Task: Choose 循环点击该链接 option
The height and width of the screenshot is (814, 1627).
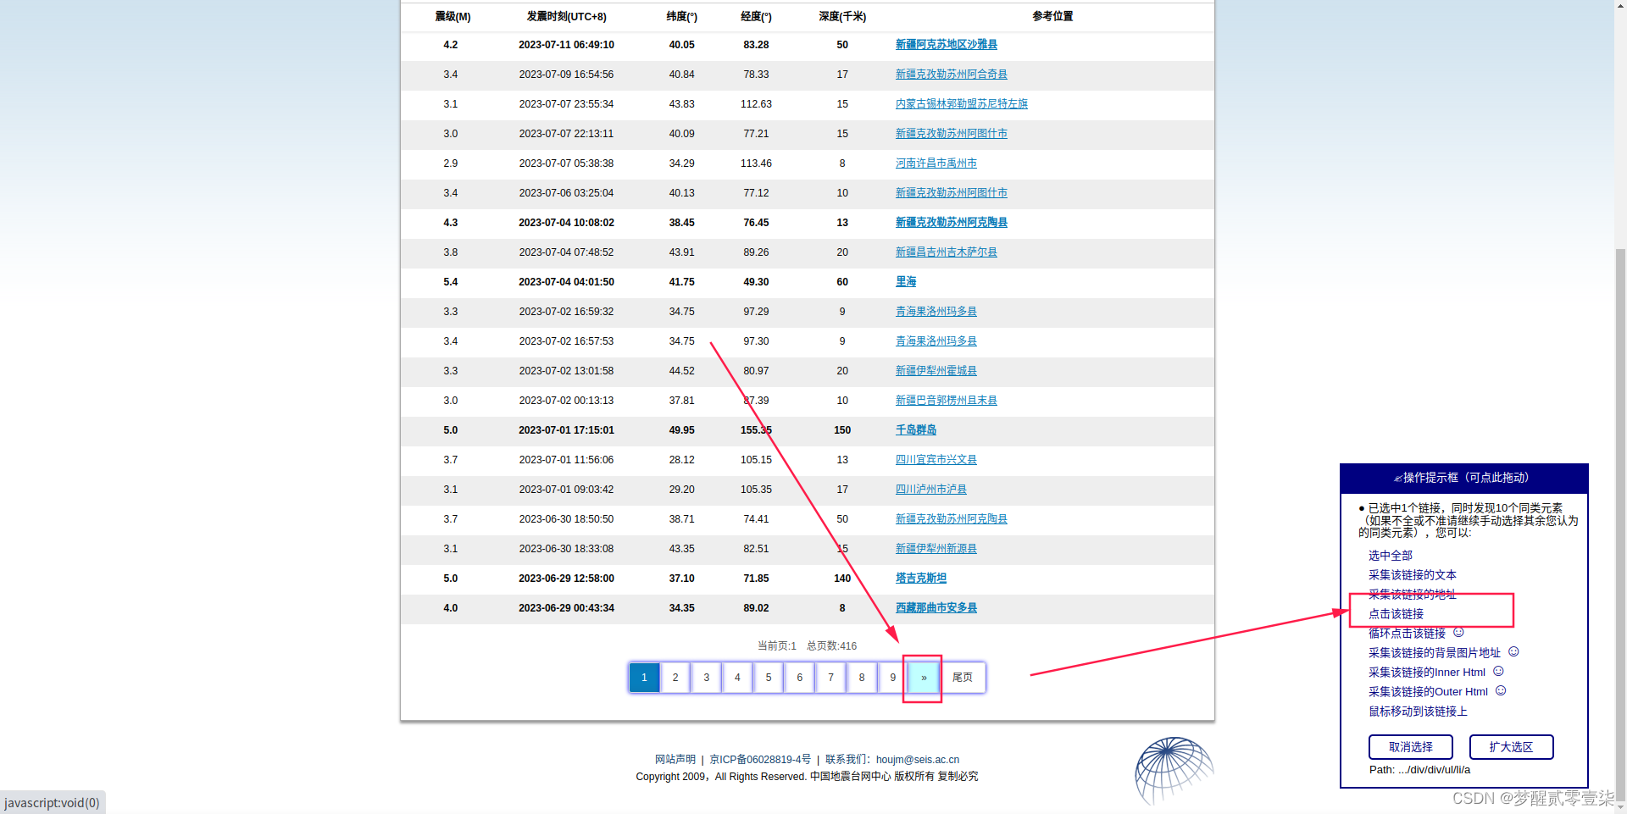Action: point(1407,634)
